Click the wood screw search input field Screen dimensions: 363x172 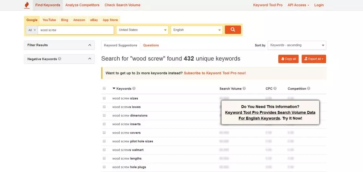coord(76,30)
